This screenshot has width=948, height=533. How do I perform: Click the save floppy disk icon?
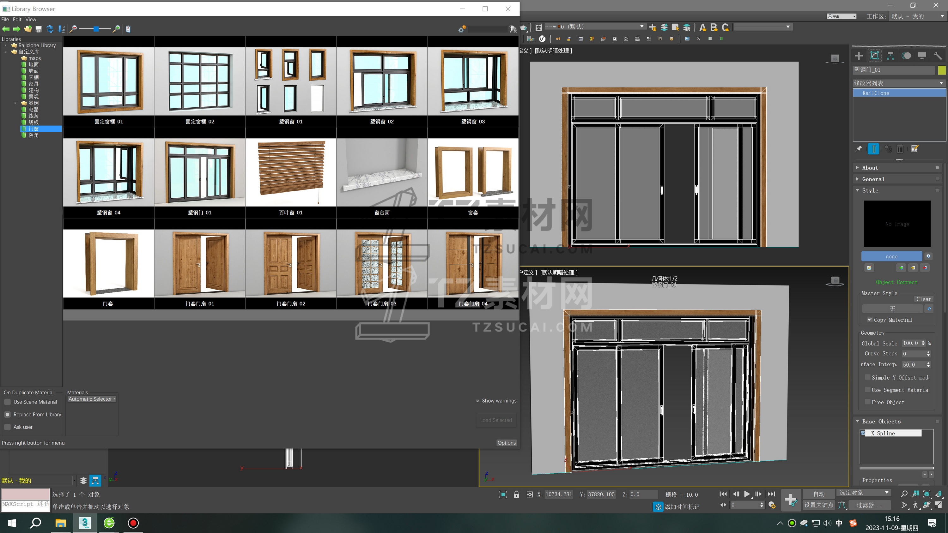[39, 29]
